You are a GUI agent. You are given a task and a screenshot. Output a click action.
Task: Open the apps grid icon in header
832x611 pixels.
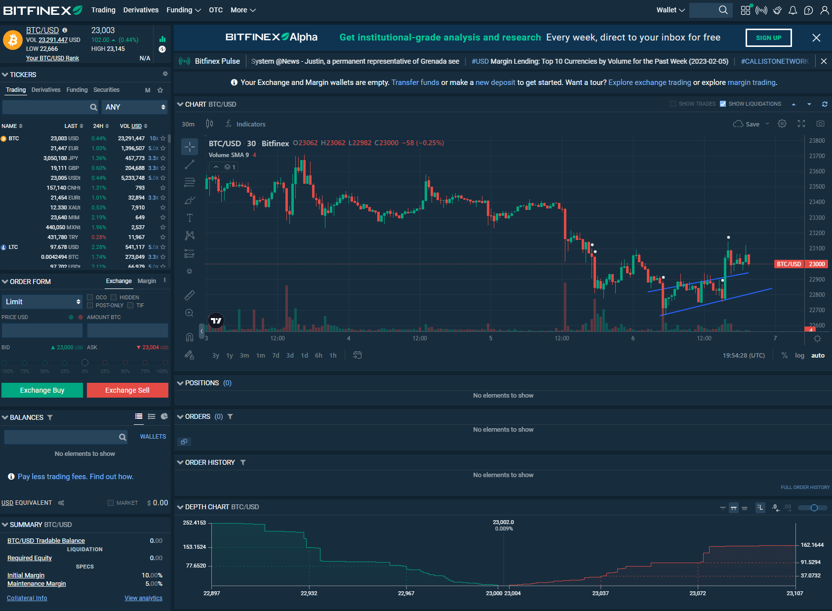pyautogui.click(x=746, y=10)
